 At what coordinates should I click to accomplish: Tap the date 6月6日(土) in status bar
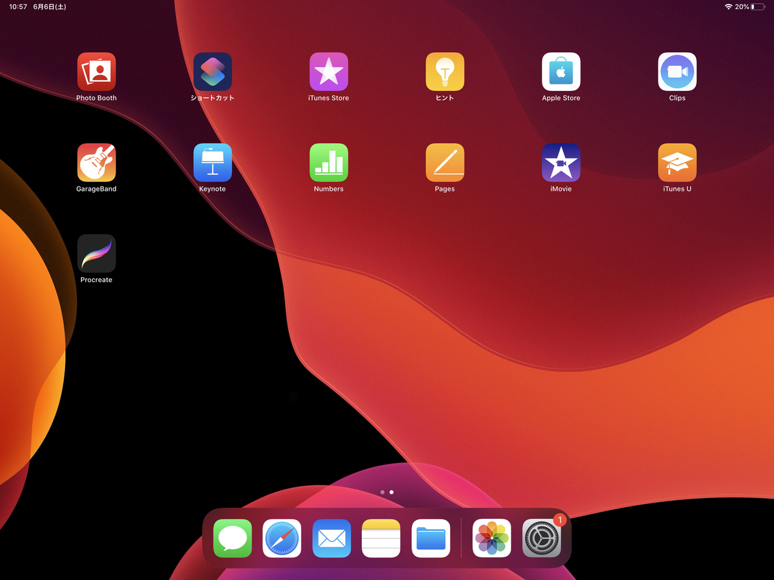(50, 6)
